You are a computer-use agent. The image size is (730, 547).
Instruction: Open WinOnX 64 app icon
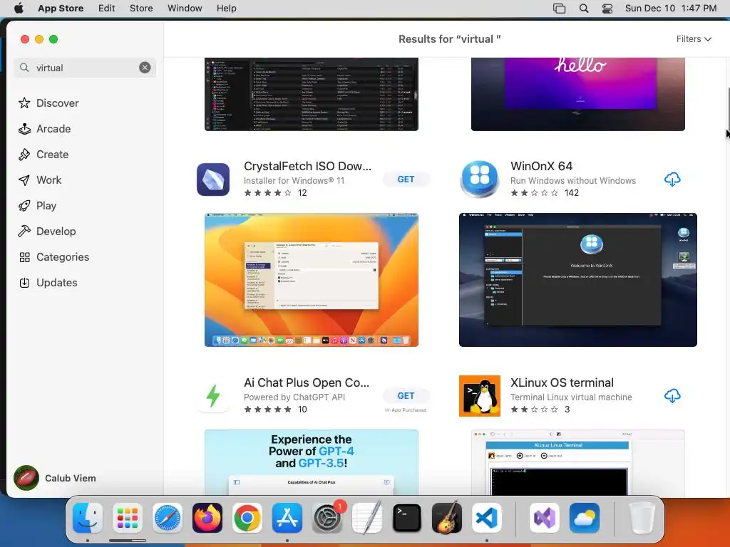(480, 179)
